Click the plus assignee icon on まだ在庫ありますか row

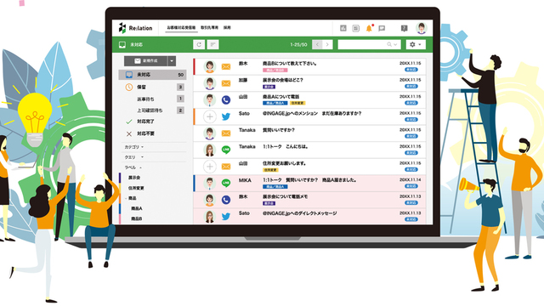210,116
